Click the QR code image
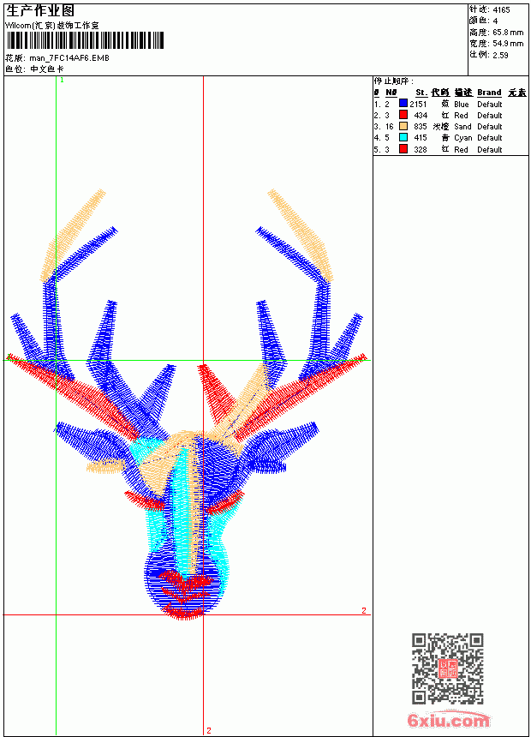This screenshot has width=531, height=737. pyautogui.click(x=447, y=668)
